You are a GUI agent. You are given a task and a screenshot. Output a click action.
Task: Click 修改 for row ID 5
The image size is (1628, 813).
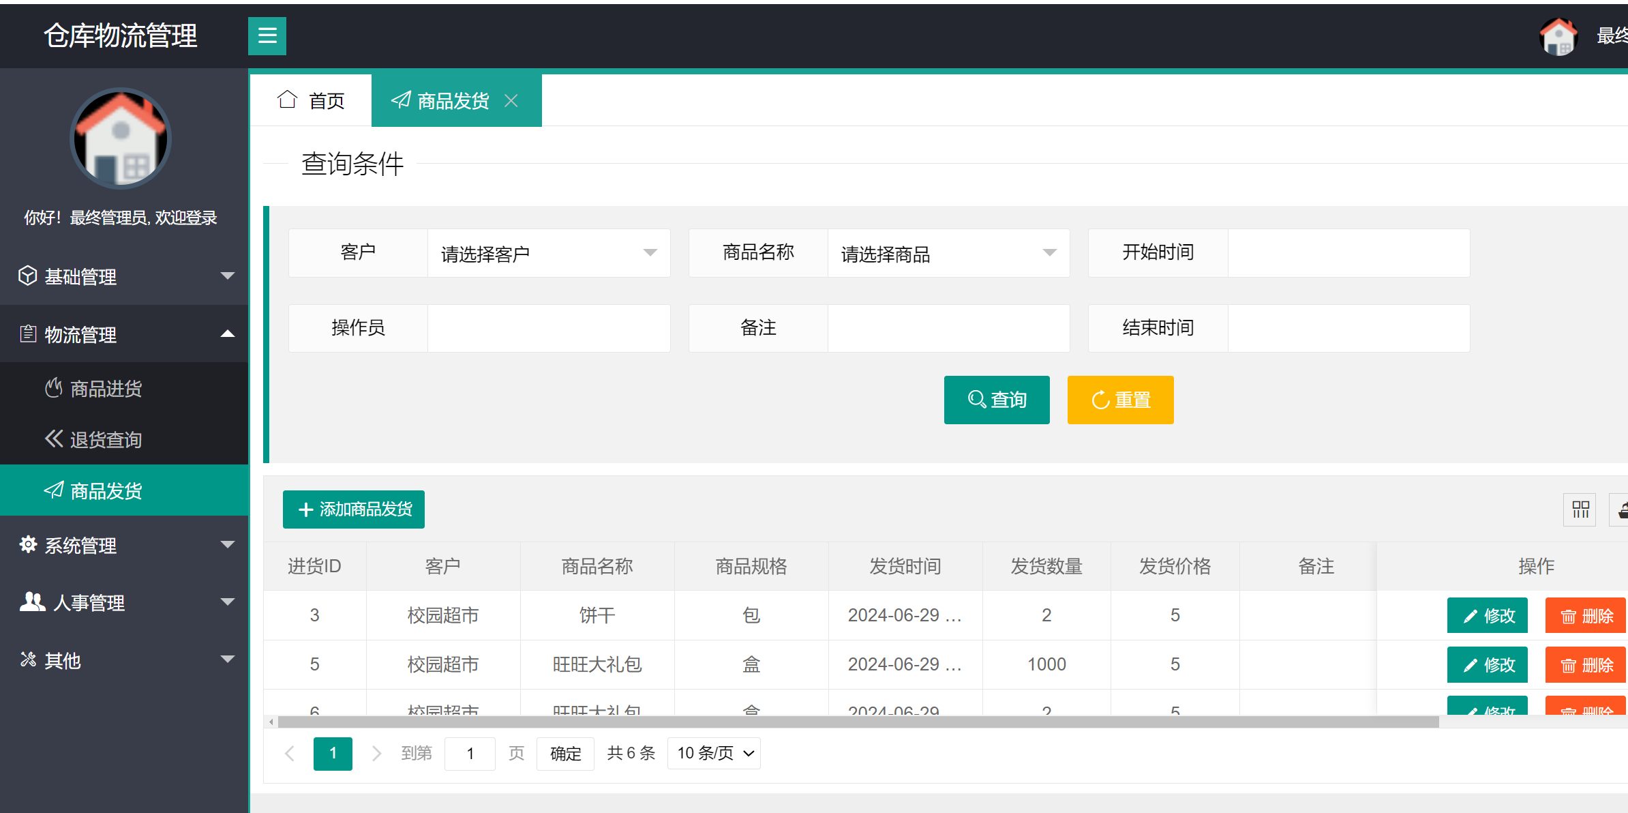pos(1488,664)
